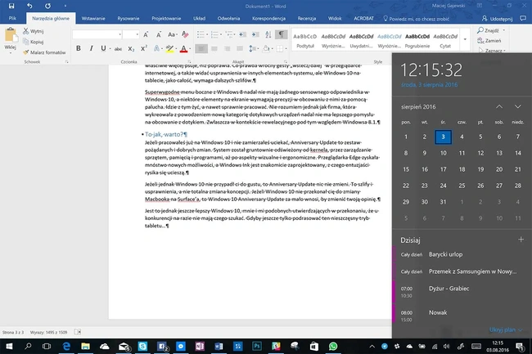Switch to Widok ribbon tab
This screenshot has width=532, height=354.
coord(335,18)
